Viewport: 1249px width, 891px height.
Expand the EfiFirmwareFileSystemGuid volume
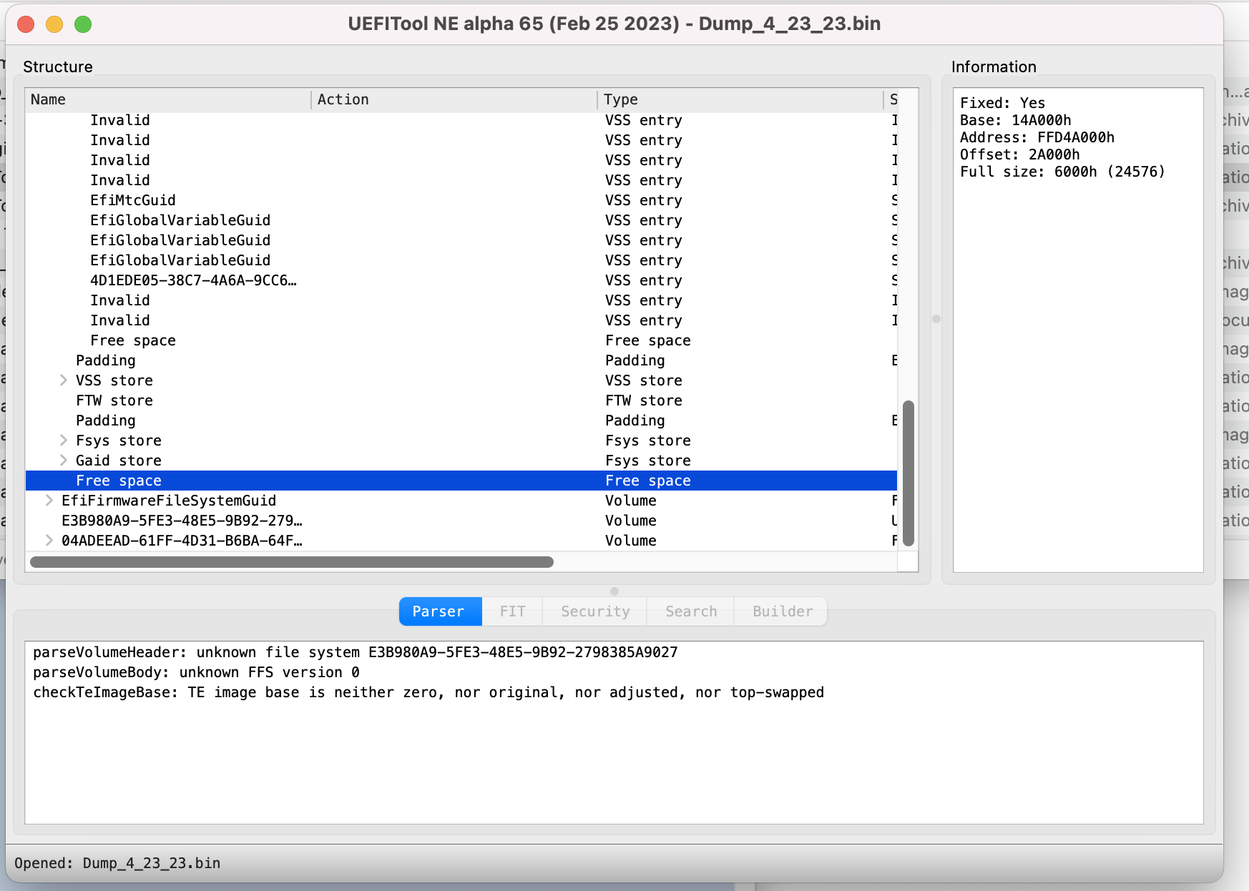click(x=49, y=501)
